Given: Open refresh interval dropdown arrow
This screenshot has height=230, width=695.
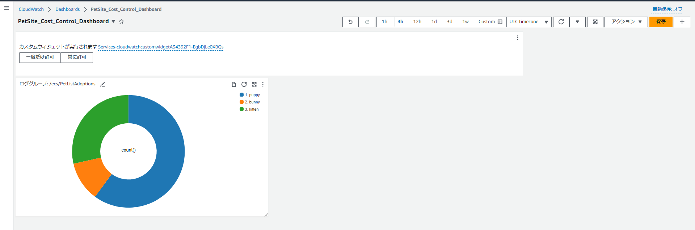Looking at the screenshot, I should (x=577, y=22).
